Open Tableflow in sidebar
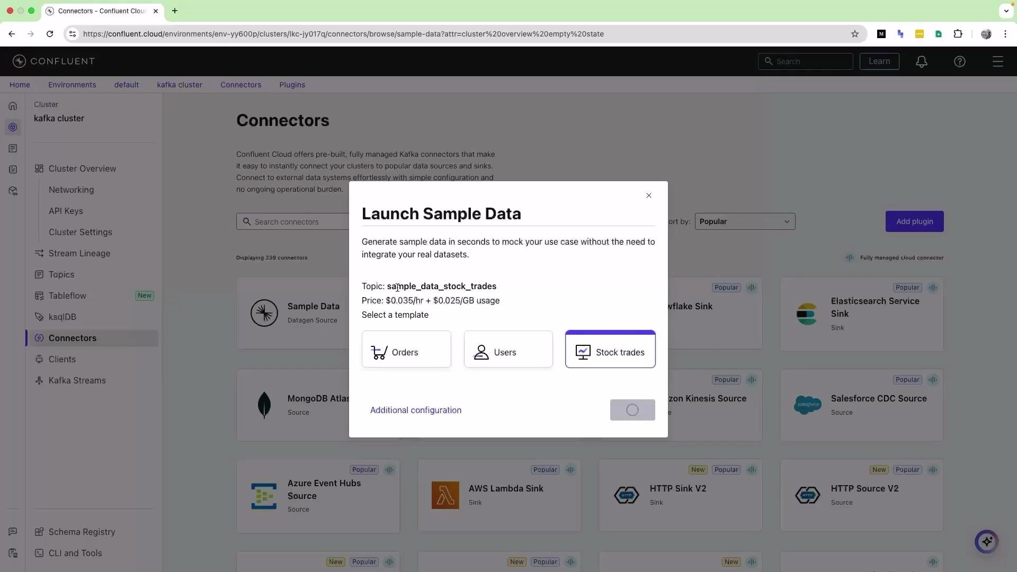Screen dimensions: 1017x572 [x=67, y=296]
